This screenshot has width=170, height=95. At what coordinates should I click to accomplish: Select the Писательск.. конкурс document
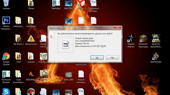(x=93, y=6)
